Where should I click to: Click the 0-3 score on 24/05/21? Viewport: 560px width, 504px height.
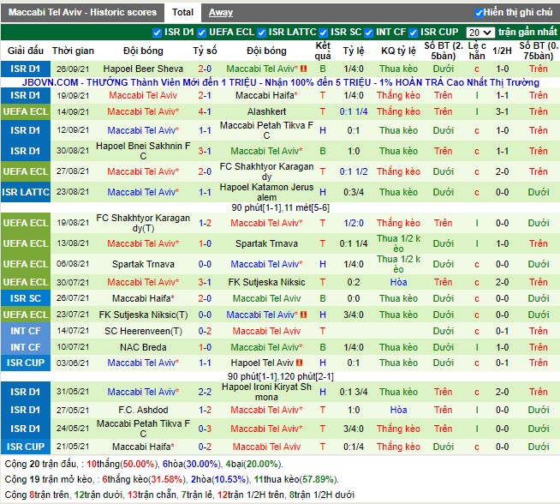(x=205, y=429)
